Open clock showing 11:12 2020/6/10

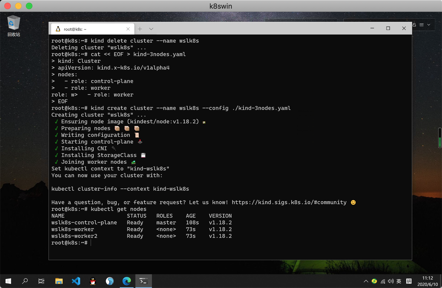pyautogui.click(x=427, y=281)
